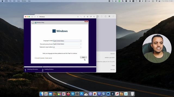Click the Wi-Fi icon in menu bar
174x97 pixels.
157,1
